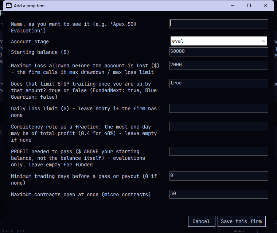
Task: Close the Add a prop firm dialog
Action: [x=265, y=6]
